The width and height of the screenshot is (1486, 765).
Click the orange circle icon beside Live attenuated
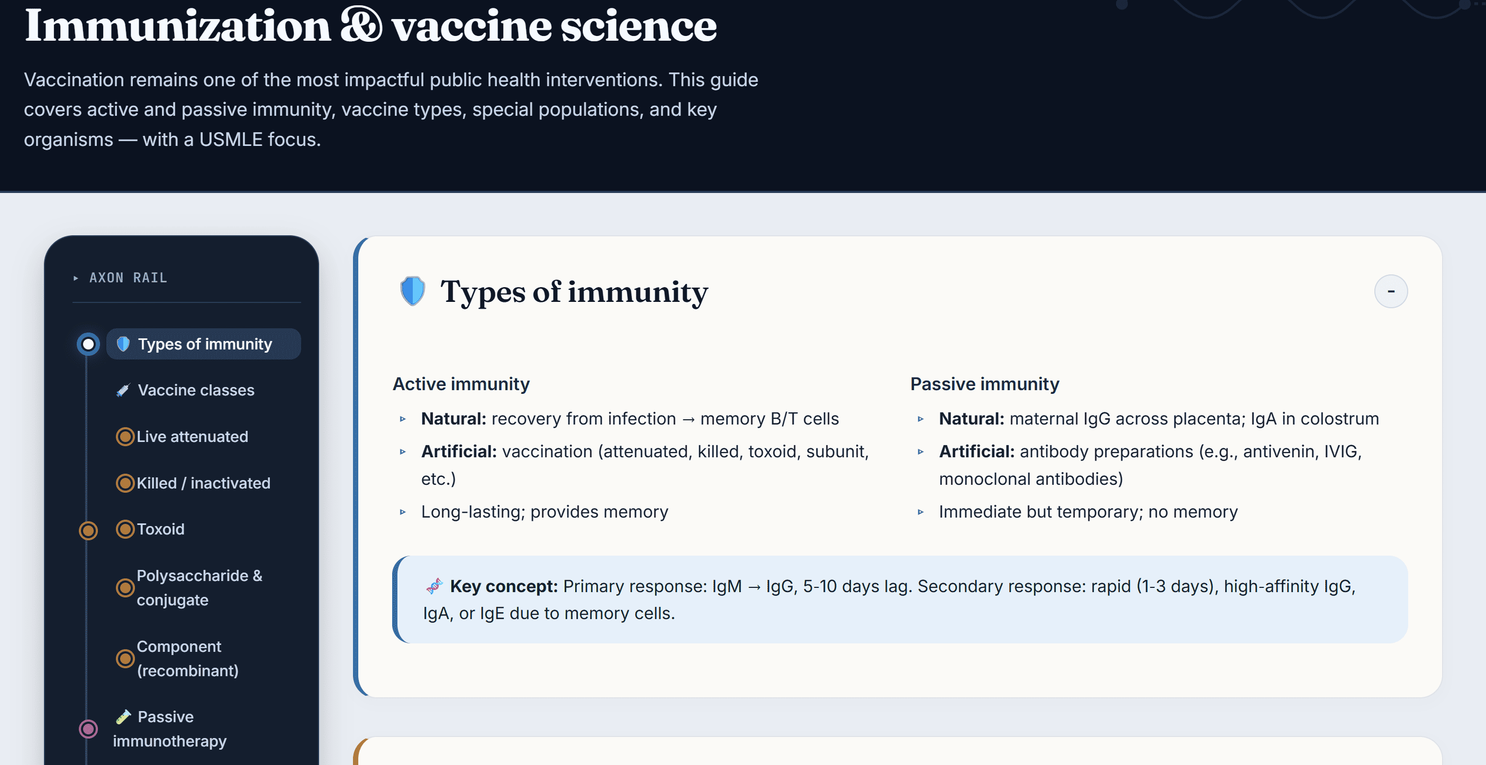pos(125,436)
